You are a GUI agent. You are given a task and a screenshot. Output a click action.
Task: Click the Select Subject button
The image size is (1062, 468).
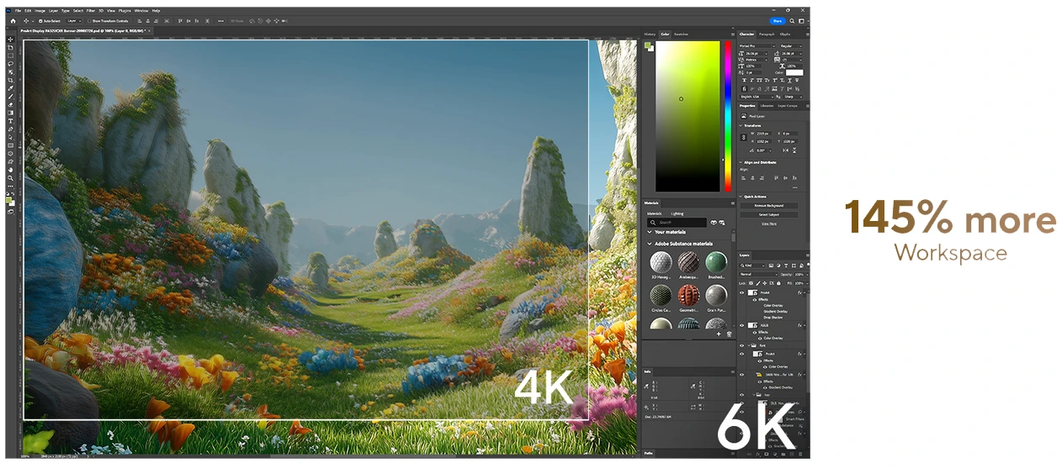click(769, 214)
